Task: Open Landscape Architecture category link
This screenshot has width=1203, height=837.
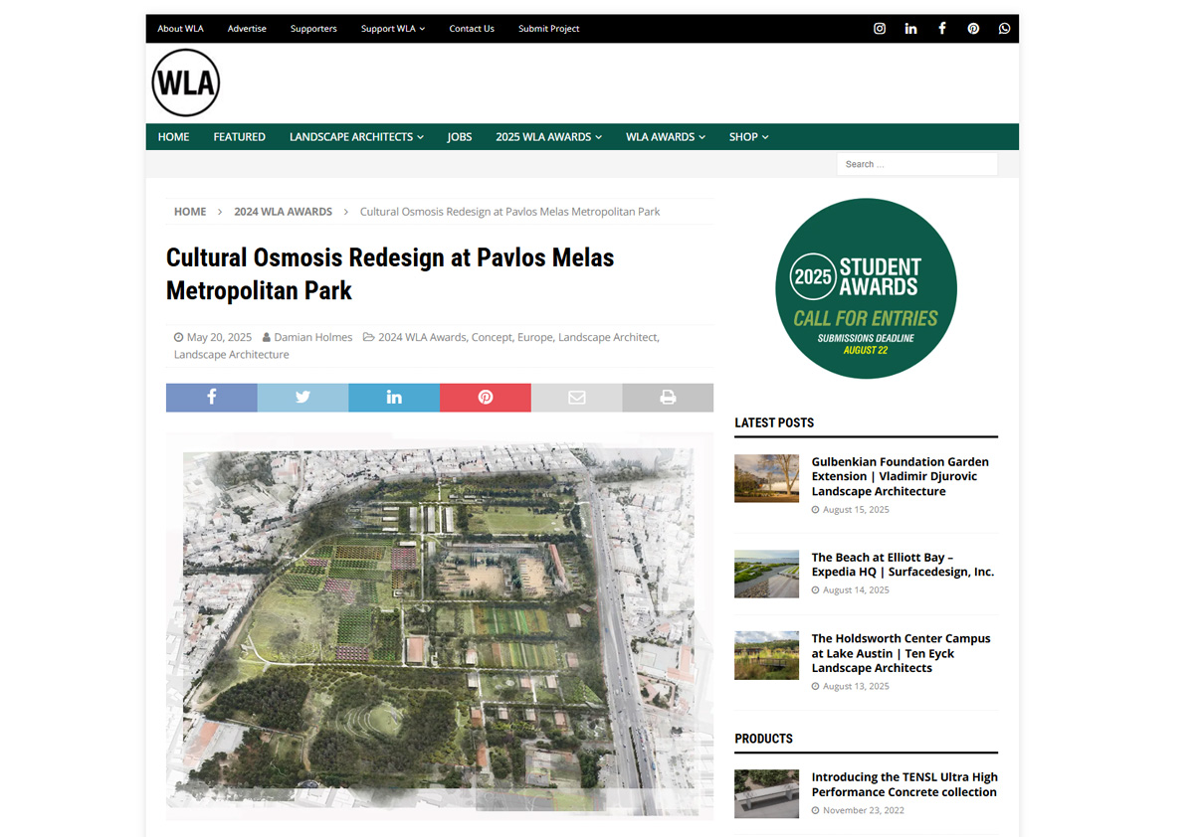Action: point(232,354)
